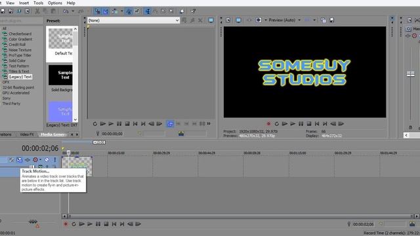Open the Help menu

(x=71, y=3)
